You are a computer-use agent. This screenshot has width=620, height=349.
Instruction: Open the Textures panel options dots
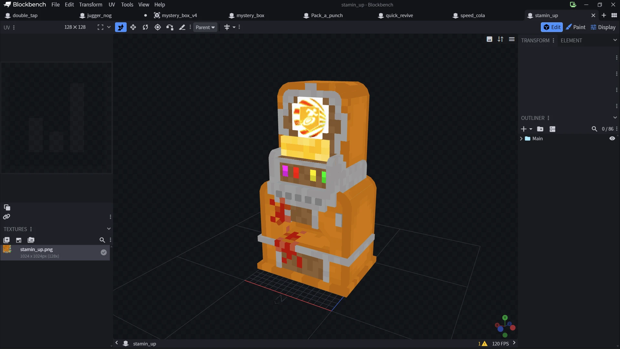click(x=31, y=229)
